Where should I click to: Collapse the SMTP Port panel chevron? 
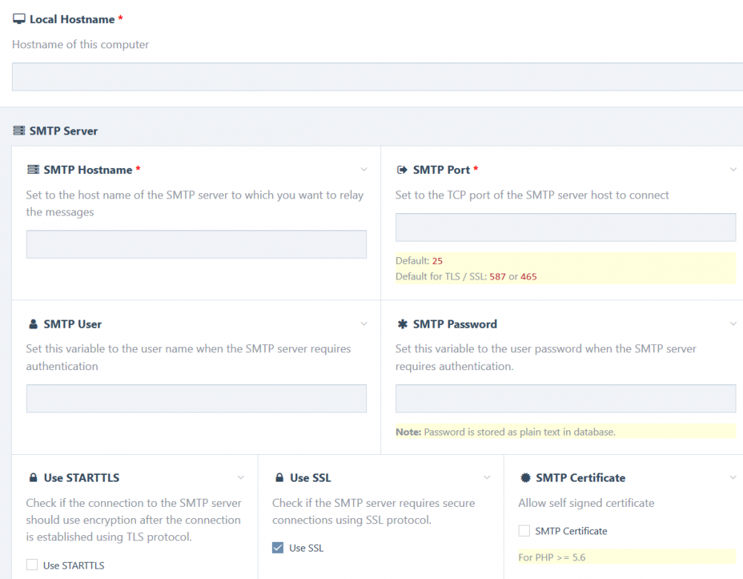(733, 169)
